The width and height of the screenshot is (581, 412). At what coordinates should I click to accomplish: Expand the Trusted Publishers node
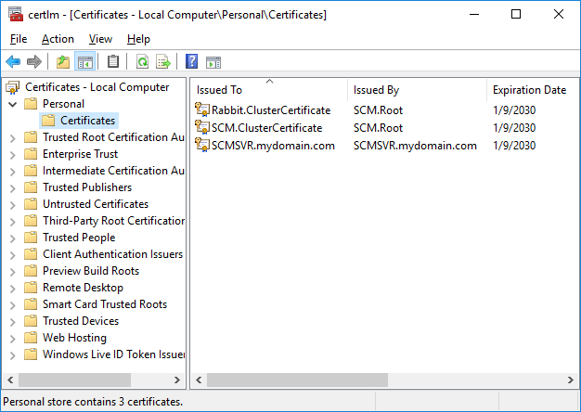coord(12,187)
